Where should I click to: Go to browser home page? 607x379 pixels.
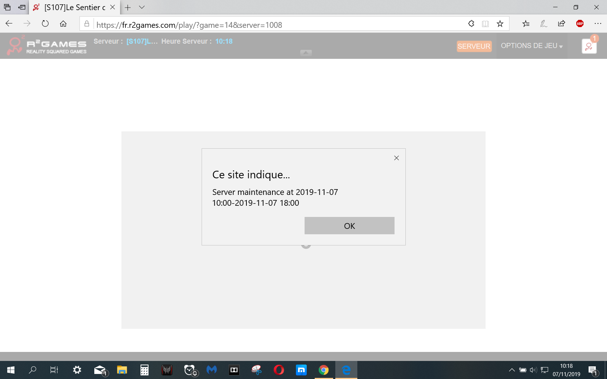(63, 24)
